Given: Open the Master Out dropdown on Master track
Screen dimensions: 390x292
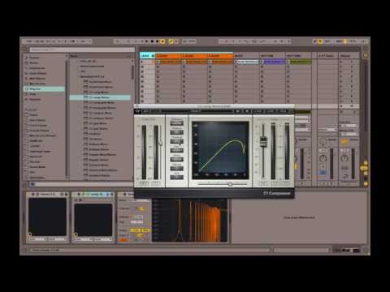Looking at the screenshot, I should 349,134.
